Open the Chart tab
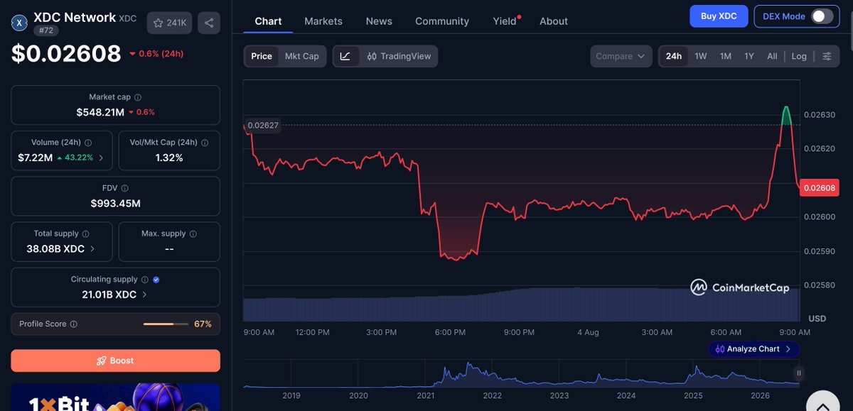Image resolution: width=853 pixels, height=411 pixels. point(268,21)
